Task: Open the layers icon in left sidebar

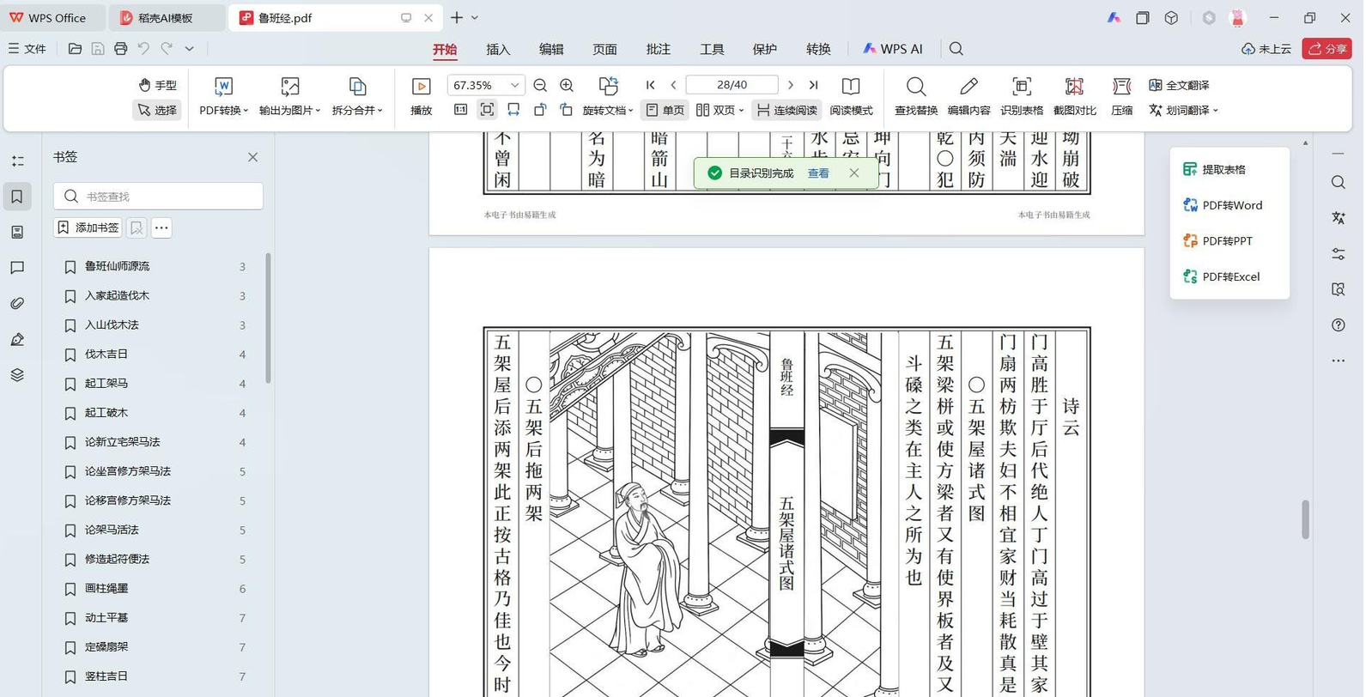Action: tap(17, 375)
